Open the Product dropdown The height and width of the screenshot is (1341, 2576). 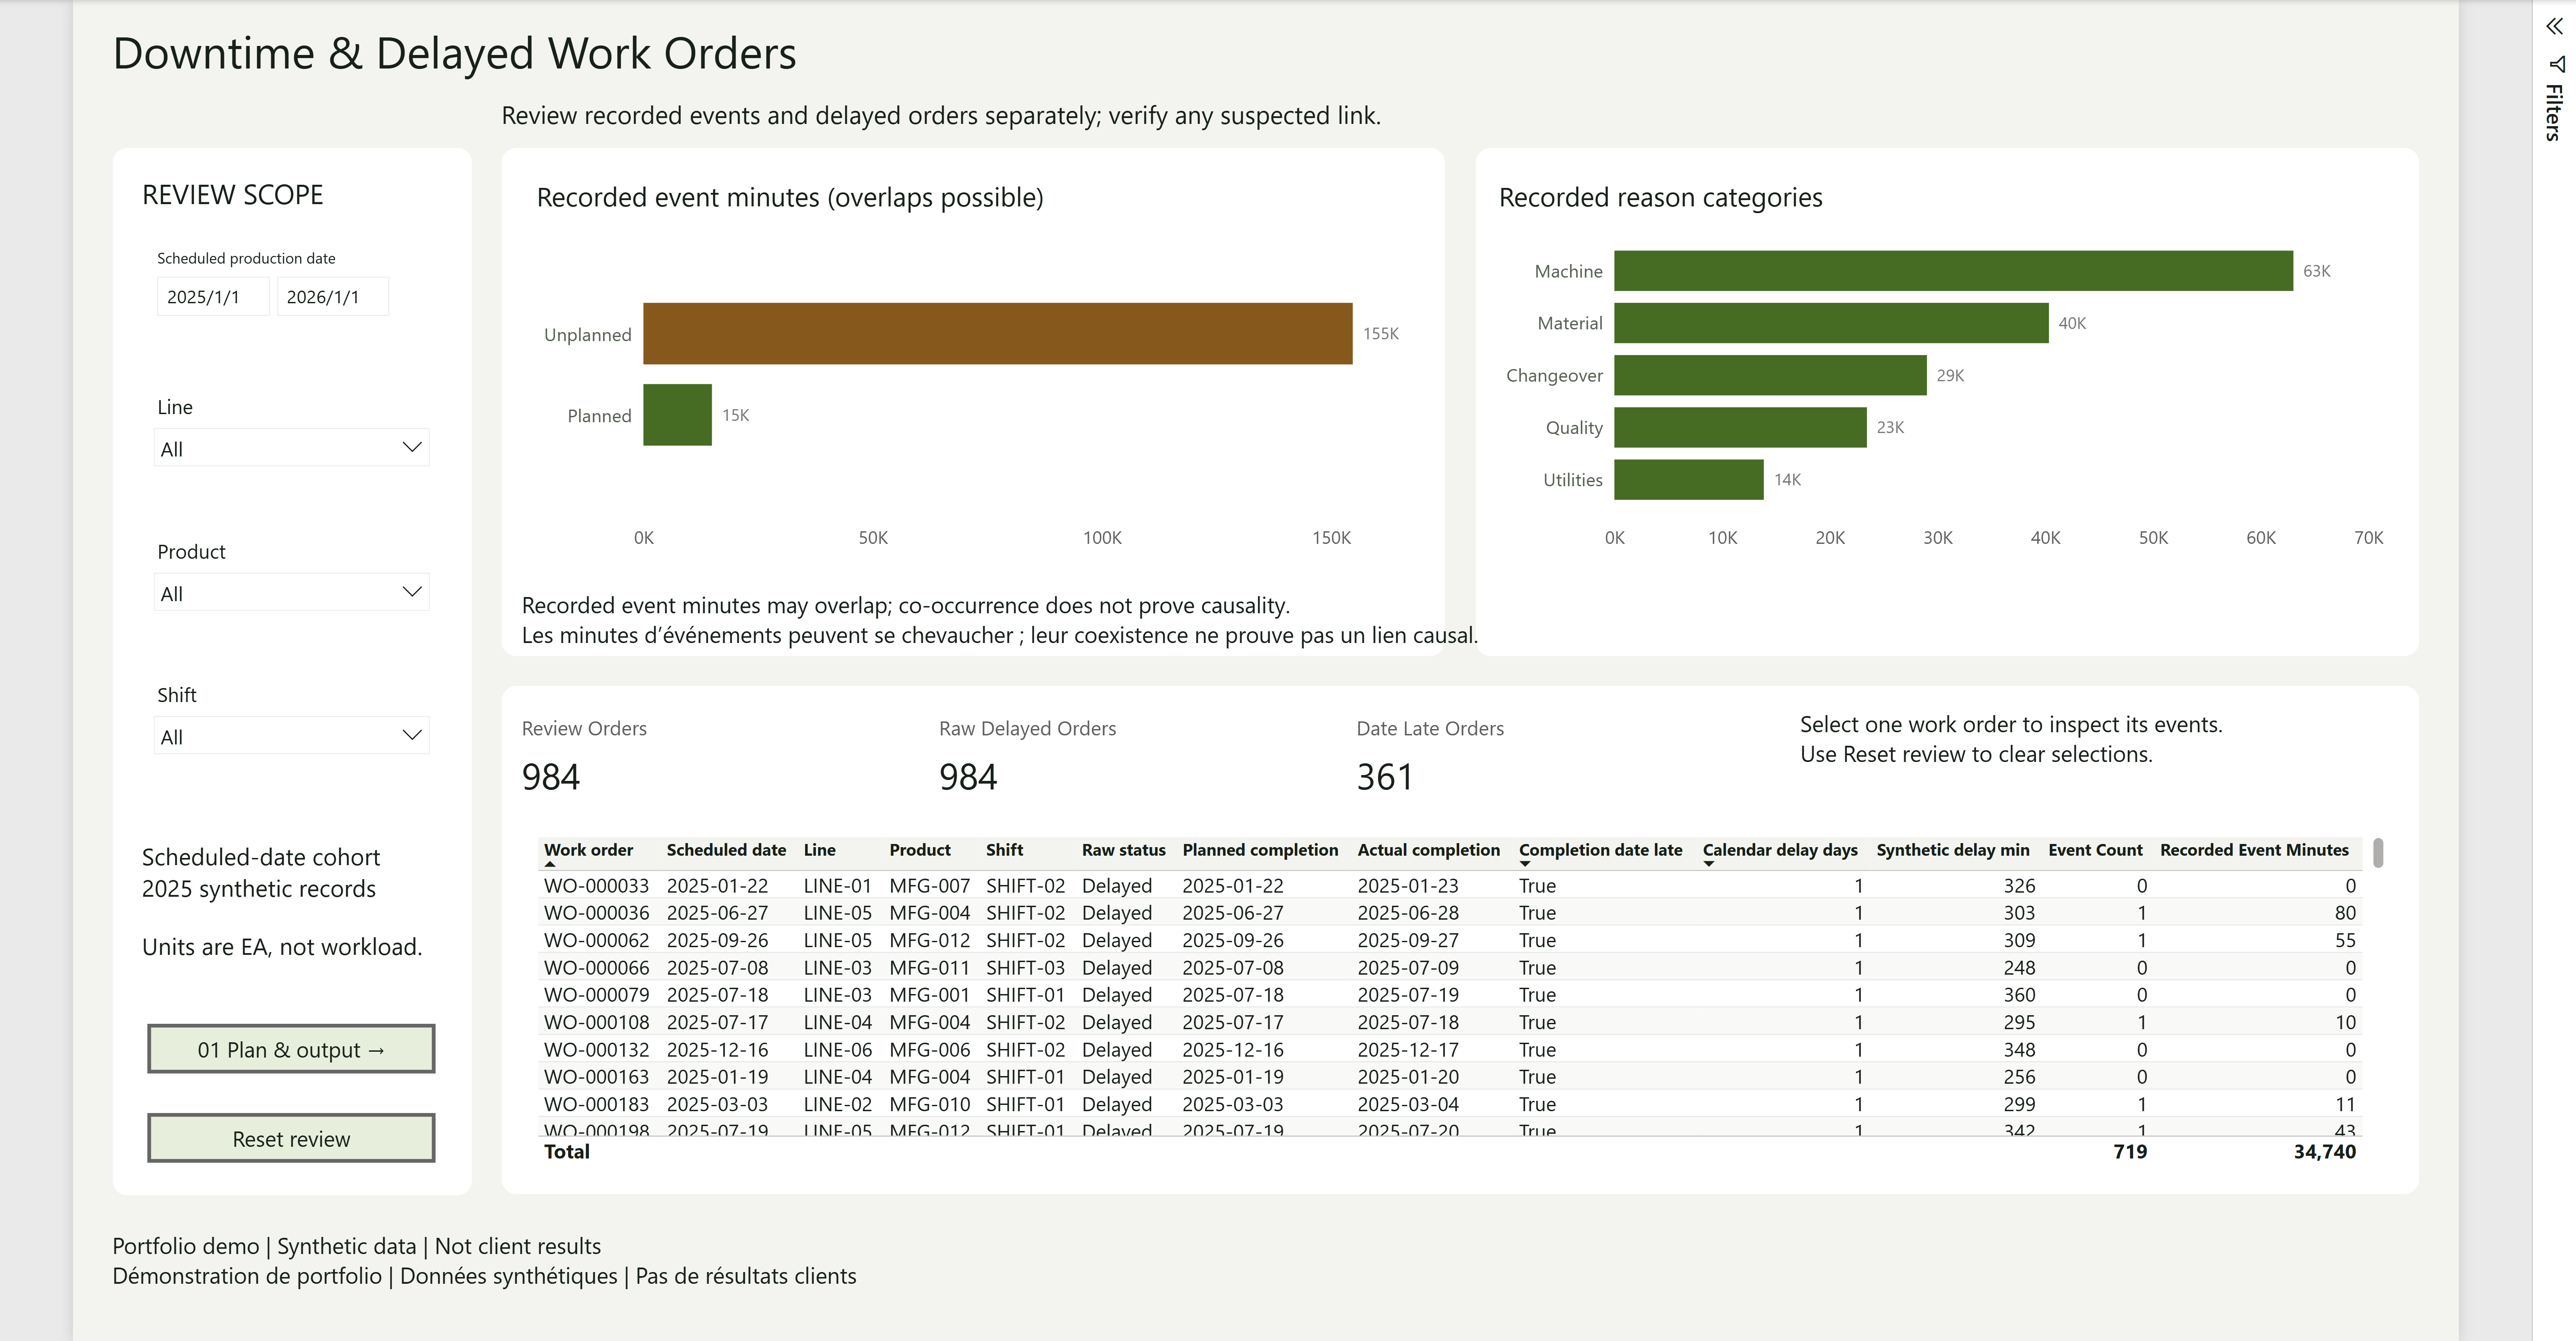pos(291,592)
